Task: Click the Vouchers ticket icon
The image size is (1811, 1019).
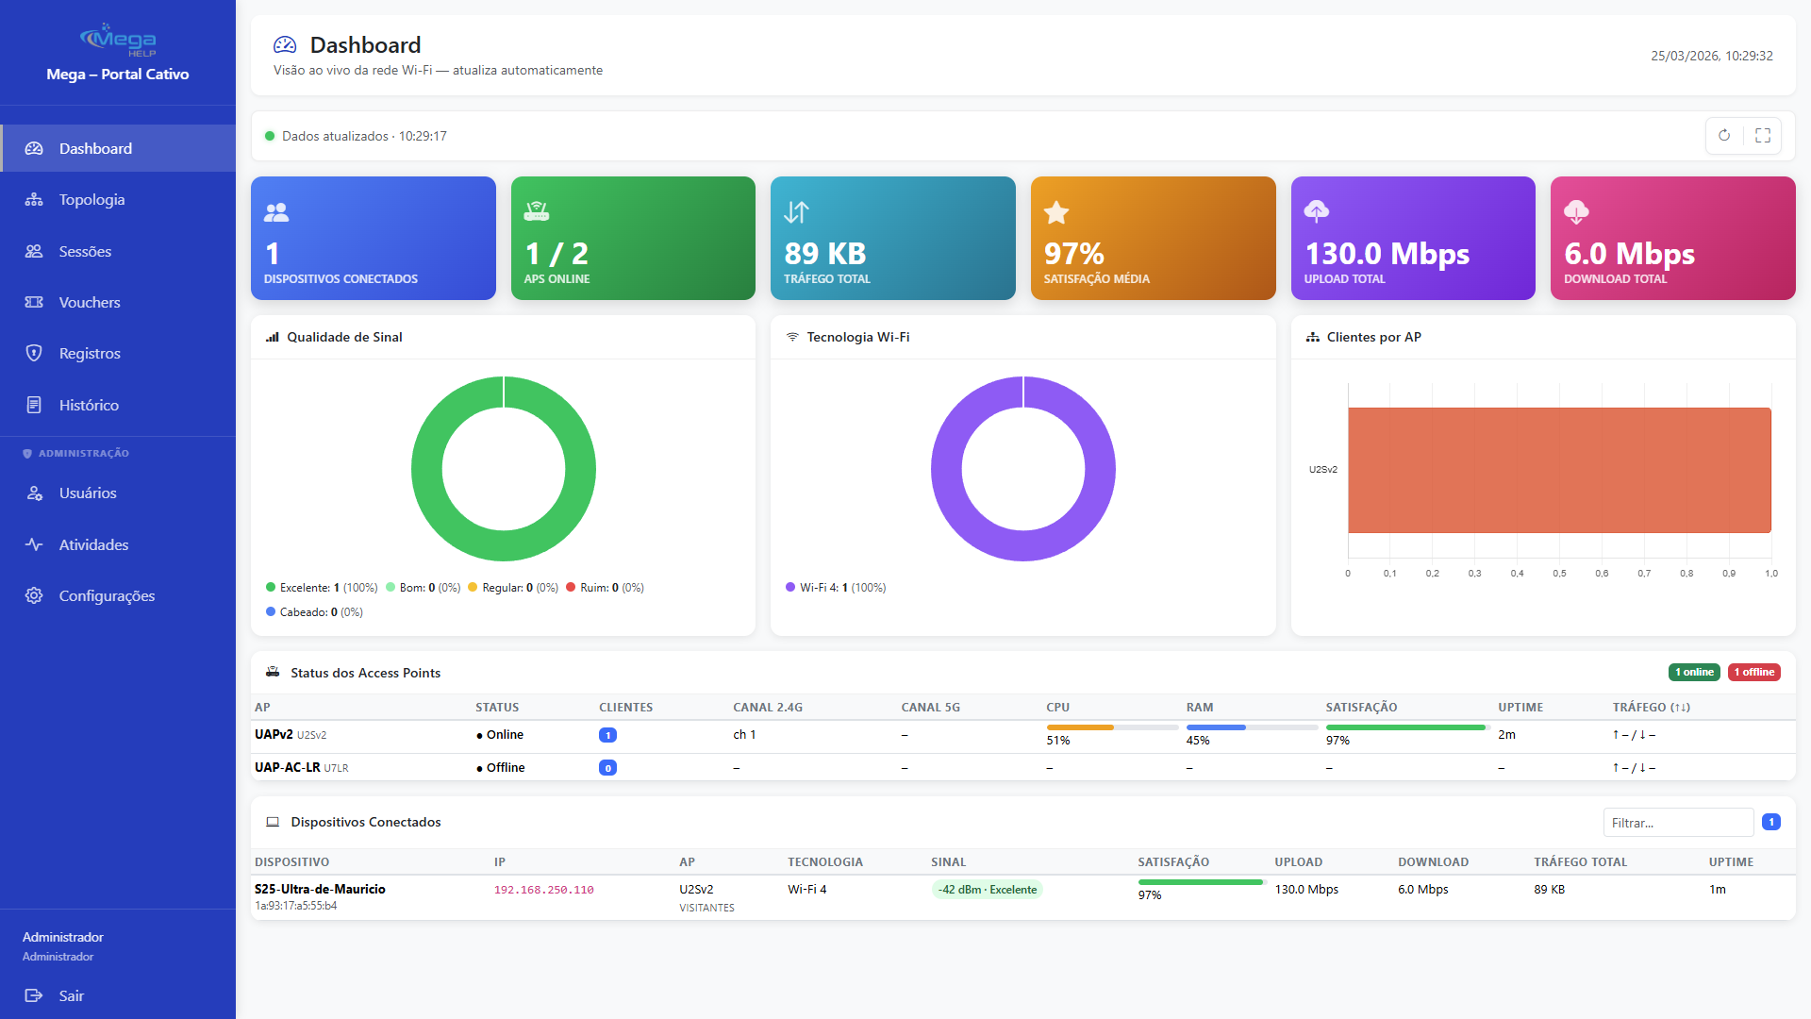Action: tap(34, 302)
